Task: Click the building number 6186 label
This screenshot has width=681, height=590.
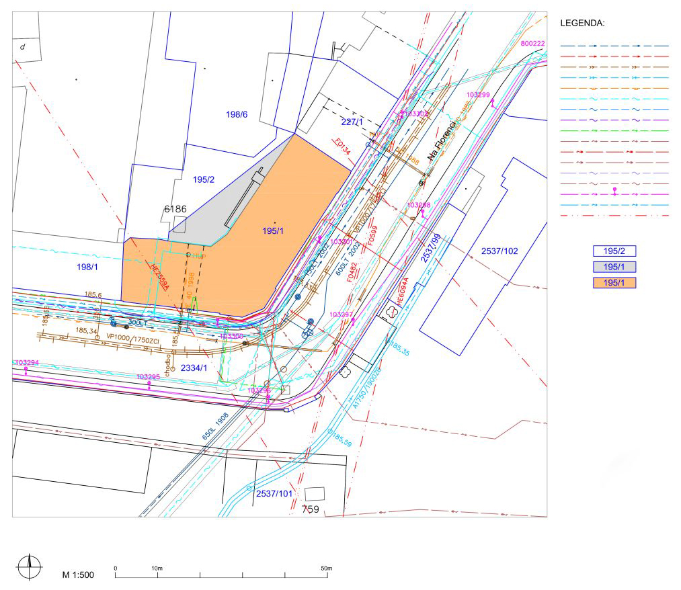Action: pos(175,210)
